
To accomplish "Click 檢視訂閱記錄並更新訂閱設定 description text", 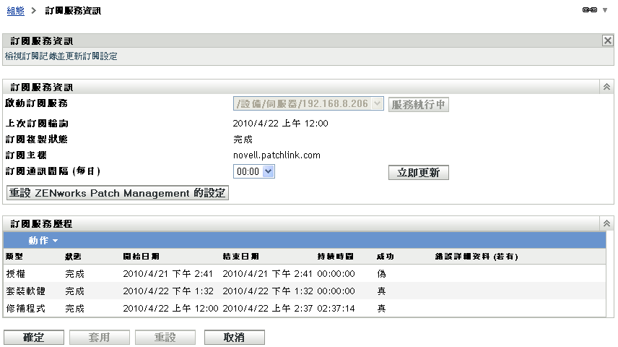I will coord(61,56).
